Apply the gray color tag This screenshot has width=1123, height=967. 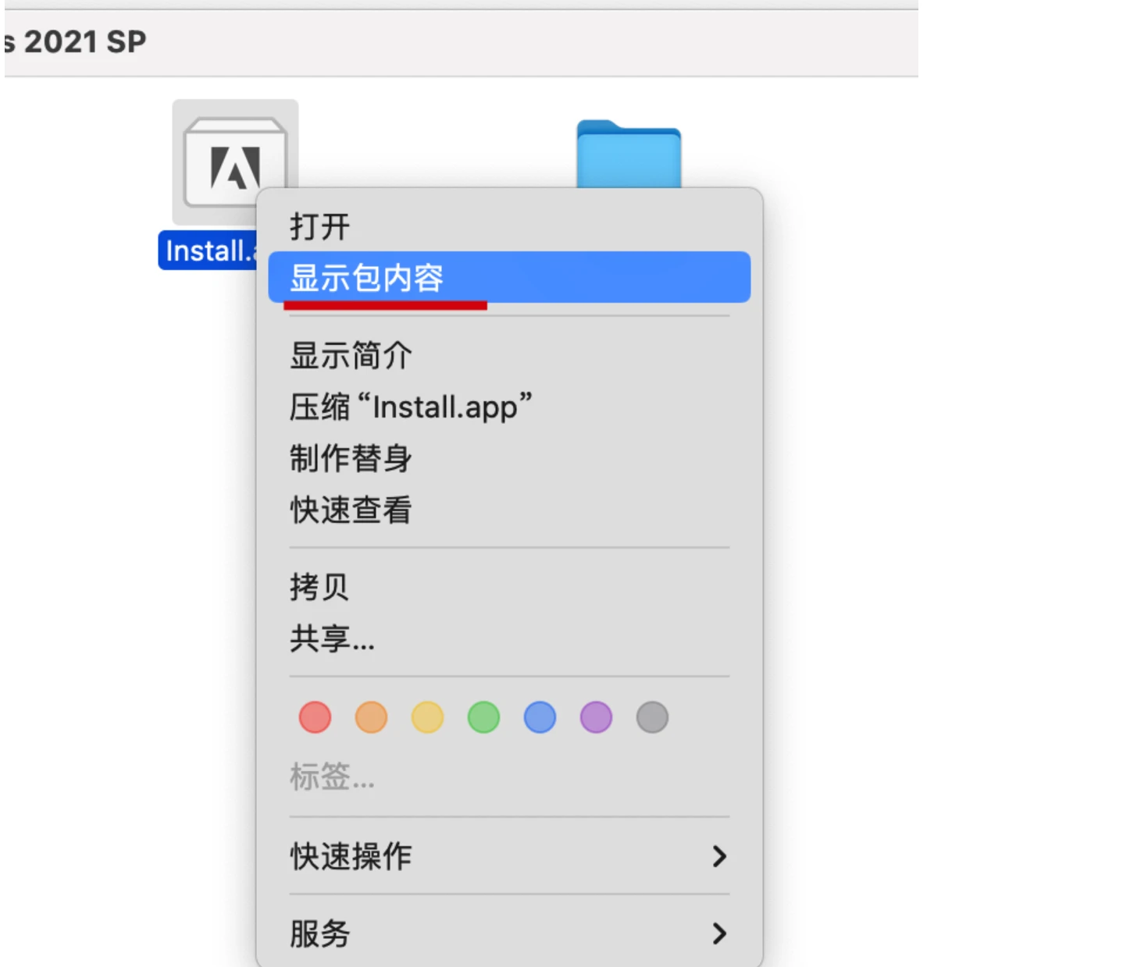(653, 717)
